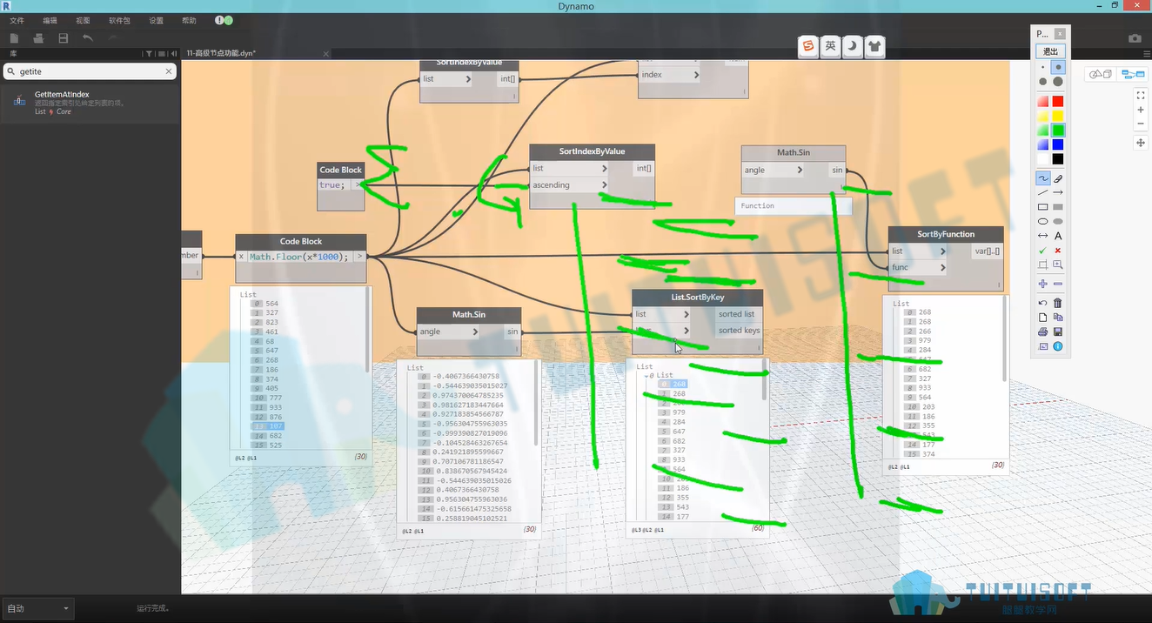Image resolution: width=1152 pixels, height=623 pixels.
Task: Close the 11-高级节点功能.dyn tab
Action: point(326,54)
